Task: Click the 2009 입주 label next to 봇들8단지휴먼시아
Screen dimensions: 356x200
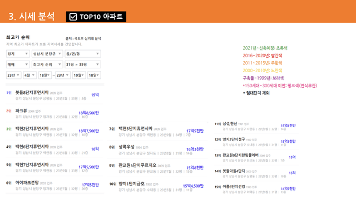Action: (56, 93)
